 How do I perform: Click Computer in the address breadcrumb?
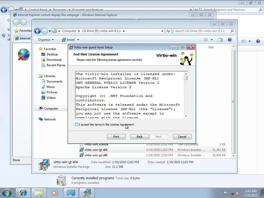tap(69, 31)
